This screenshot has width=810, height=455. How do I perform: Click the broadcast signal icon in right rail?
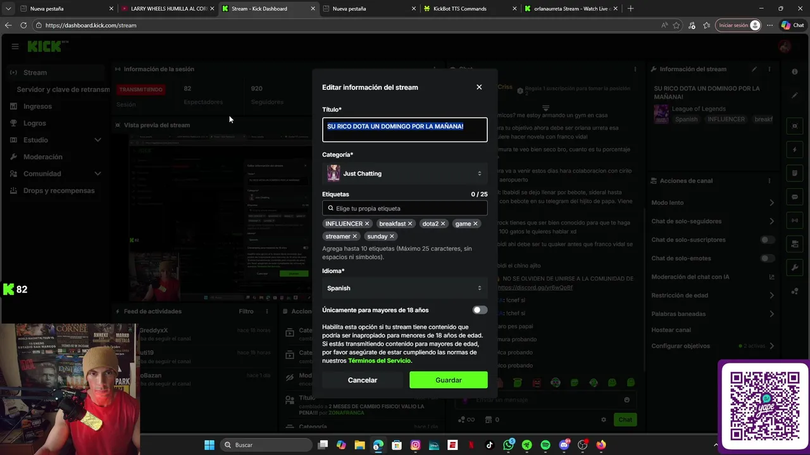pyautogui.click(x=795, y=220)
